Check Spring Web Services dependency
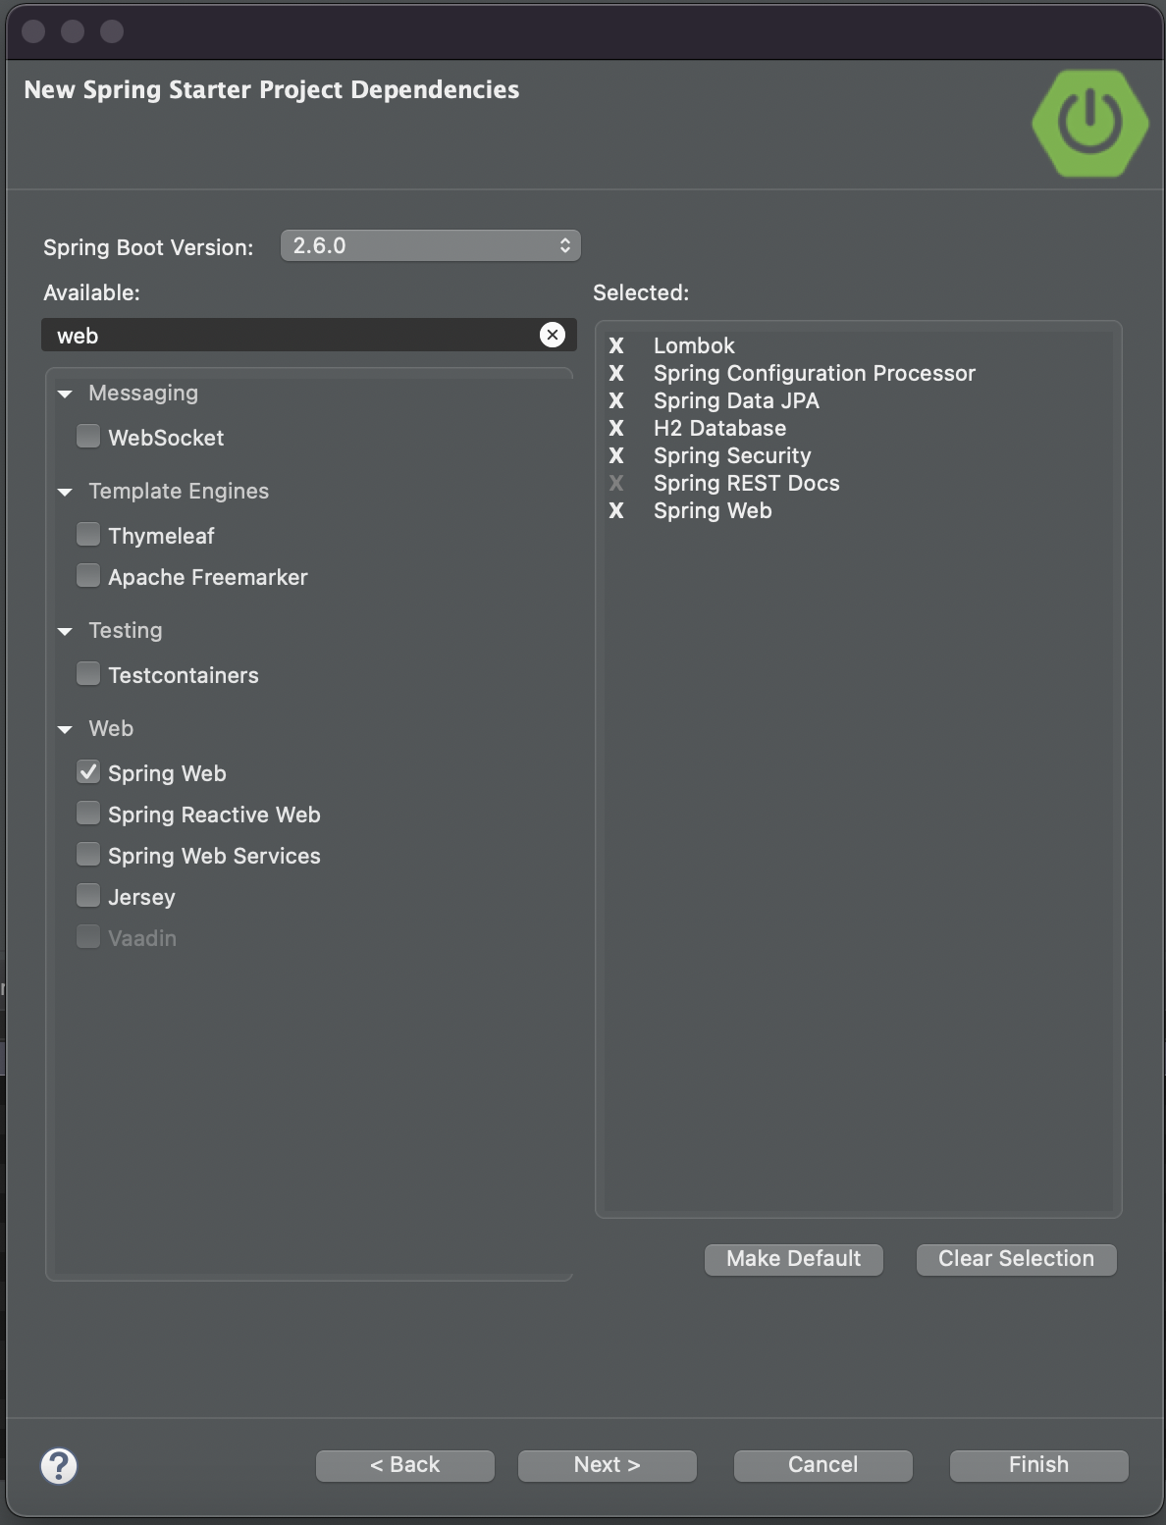 point(88,854)
